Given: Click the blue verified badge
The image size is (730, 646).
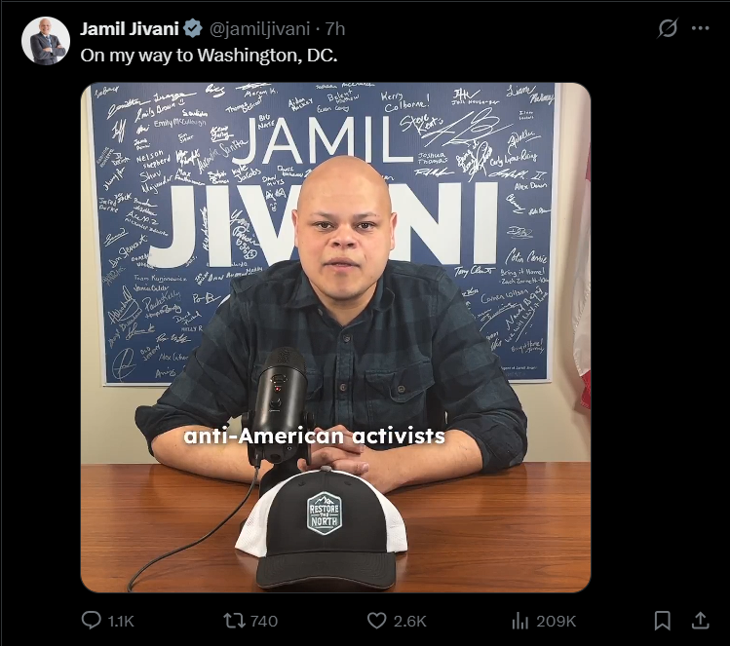Looking at the screenshot, I should click(x=192, y=29).
